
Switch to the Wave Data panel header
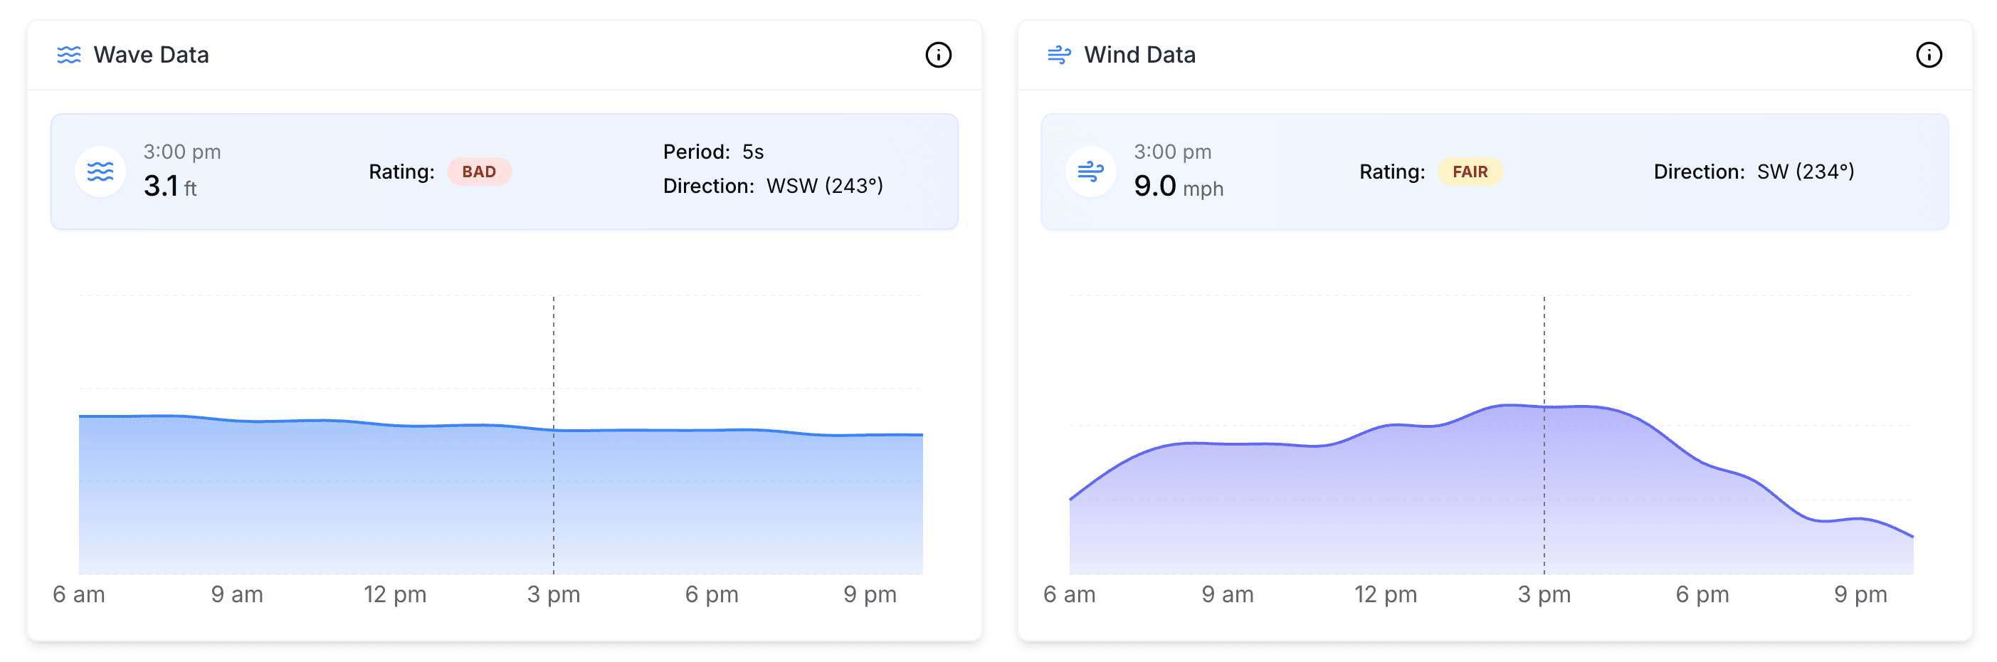coord(151,54)
